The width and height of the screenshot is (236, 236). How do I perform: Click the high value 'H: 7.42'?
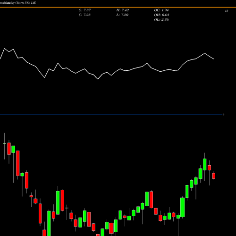(x=123, y=10)
